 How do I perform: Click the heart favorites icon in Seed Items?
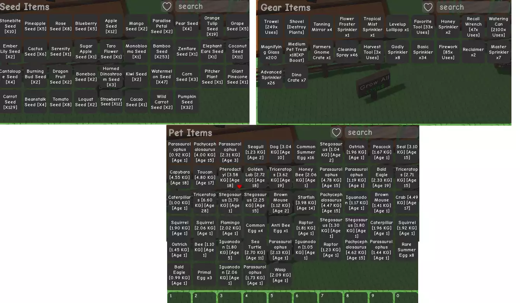coord(167,7)
